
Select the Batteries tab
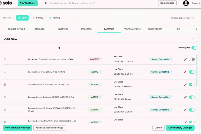pos(109,29)
